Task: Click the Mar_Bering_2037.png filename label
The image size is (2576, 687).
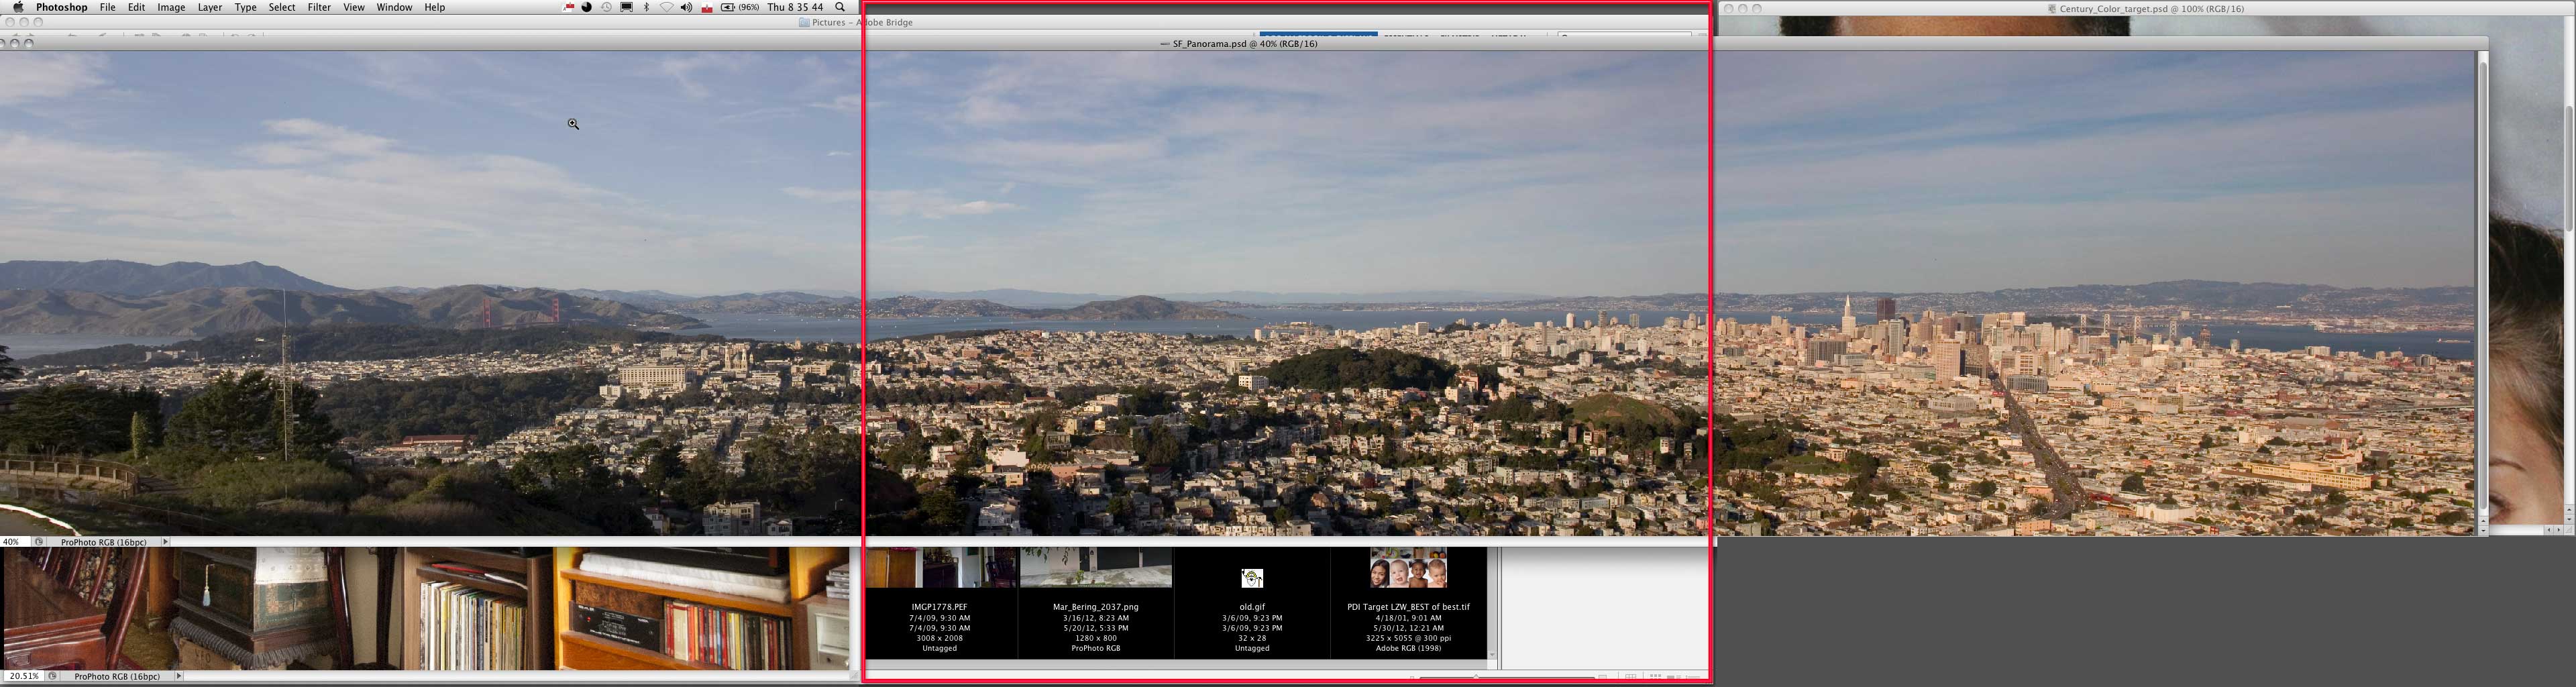Action: [1096, 607]
